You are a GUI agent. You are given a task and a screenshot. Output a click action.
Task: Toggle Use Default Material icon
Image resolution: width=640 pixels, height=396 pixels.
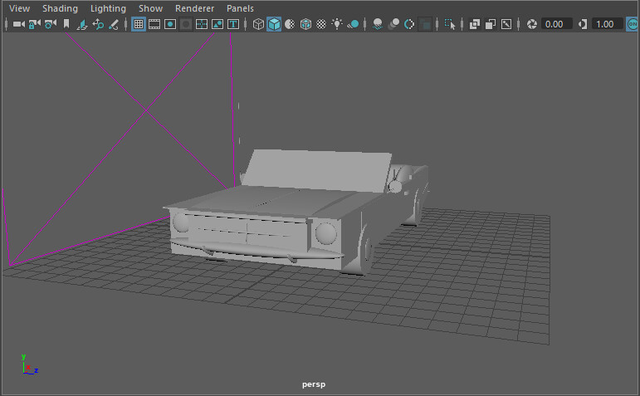click(290, 24)
